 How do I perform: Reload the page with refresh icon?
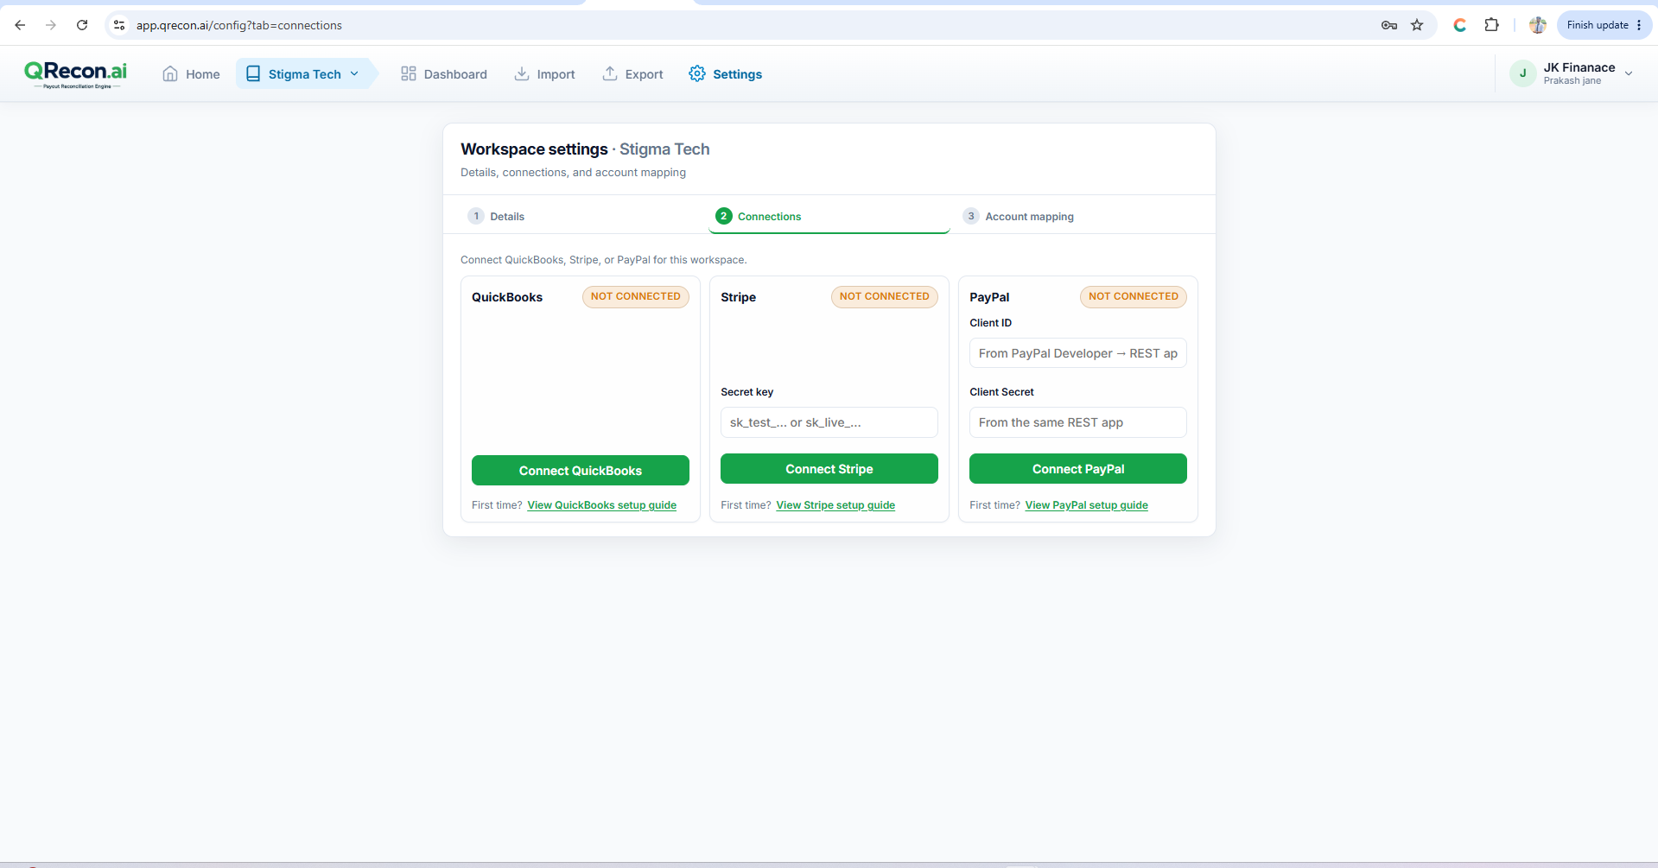click(x=82, y=25)
